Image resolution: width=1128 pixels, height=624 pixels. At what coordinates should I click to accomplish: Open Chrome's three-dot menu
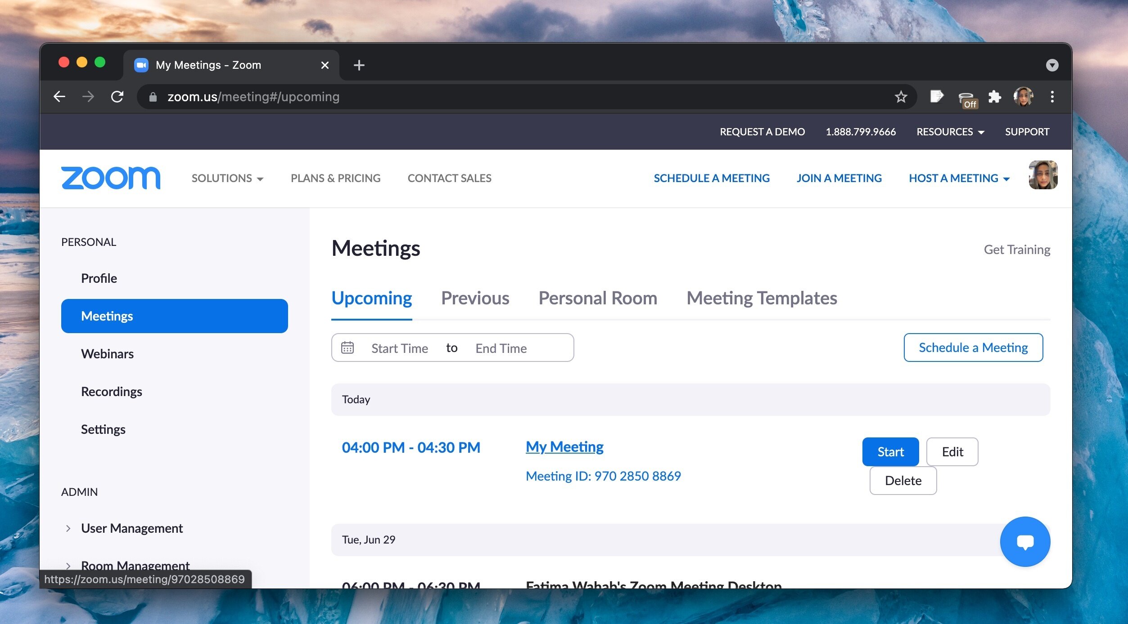[1052, 96]
